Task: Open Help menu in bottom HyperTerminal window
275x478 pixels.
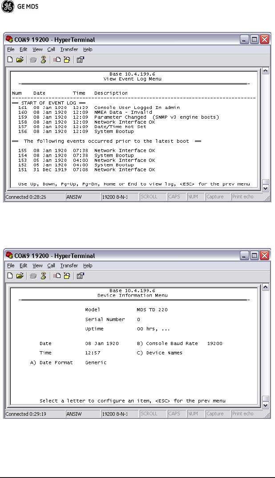Action: pyautogui.click(x=88, y=265)
